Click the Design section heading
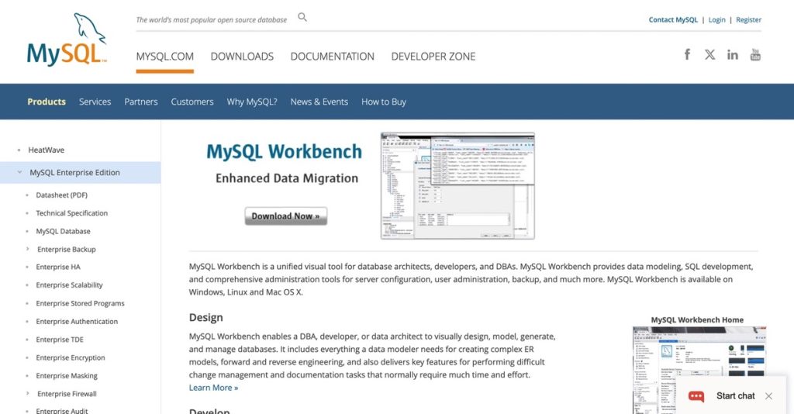794x414 pixels. (205, 317)
